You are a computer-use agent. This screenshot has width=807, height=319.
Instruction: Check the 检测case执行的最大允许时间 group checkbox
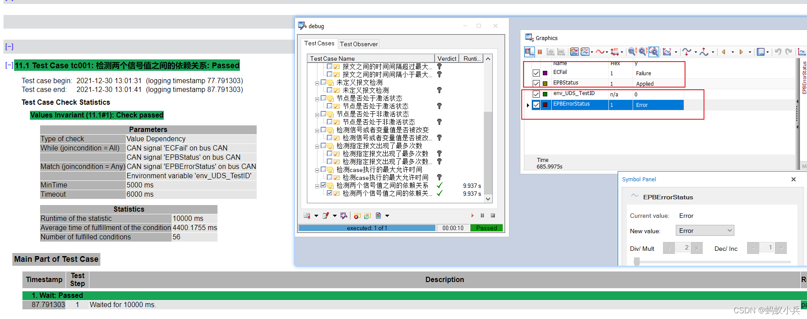click(324, 169)
